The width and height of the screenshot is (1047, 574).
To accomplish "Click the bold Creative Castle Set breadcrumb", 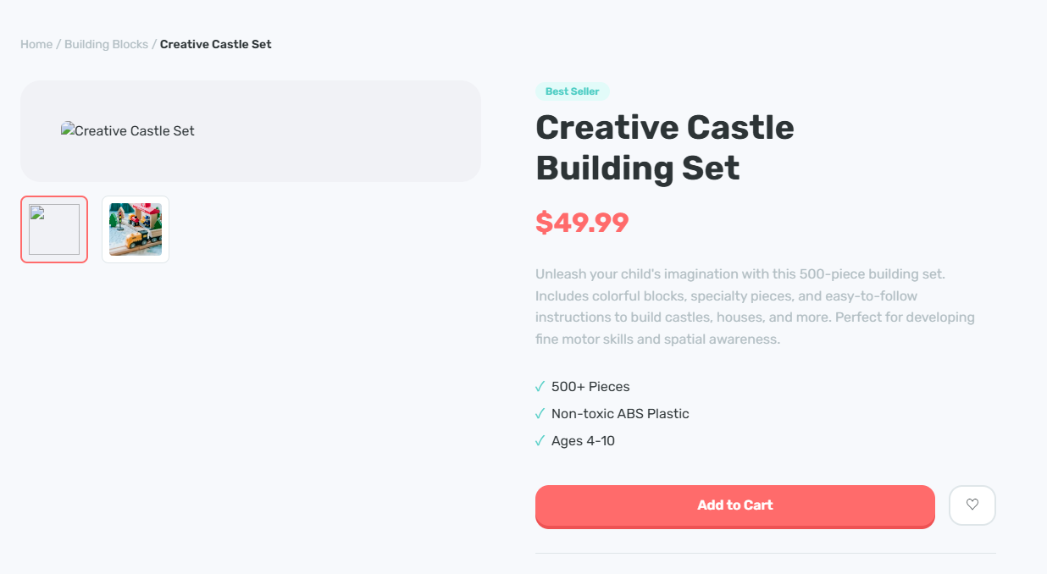I will 215,44.
